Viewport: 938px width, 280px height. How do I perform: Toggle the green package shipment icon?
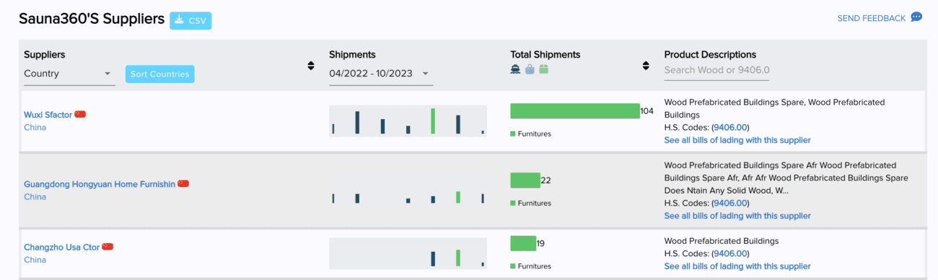pyautogui.click(x=544, y=69)
